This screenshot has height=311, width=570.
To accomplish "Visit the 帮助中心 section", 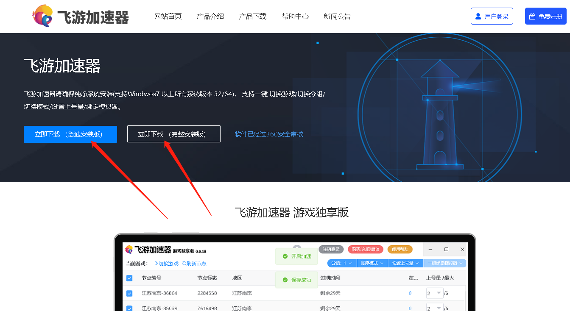I will 295,17.
